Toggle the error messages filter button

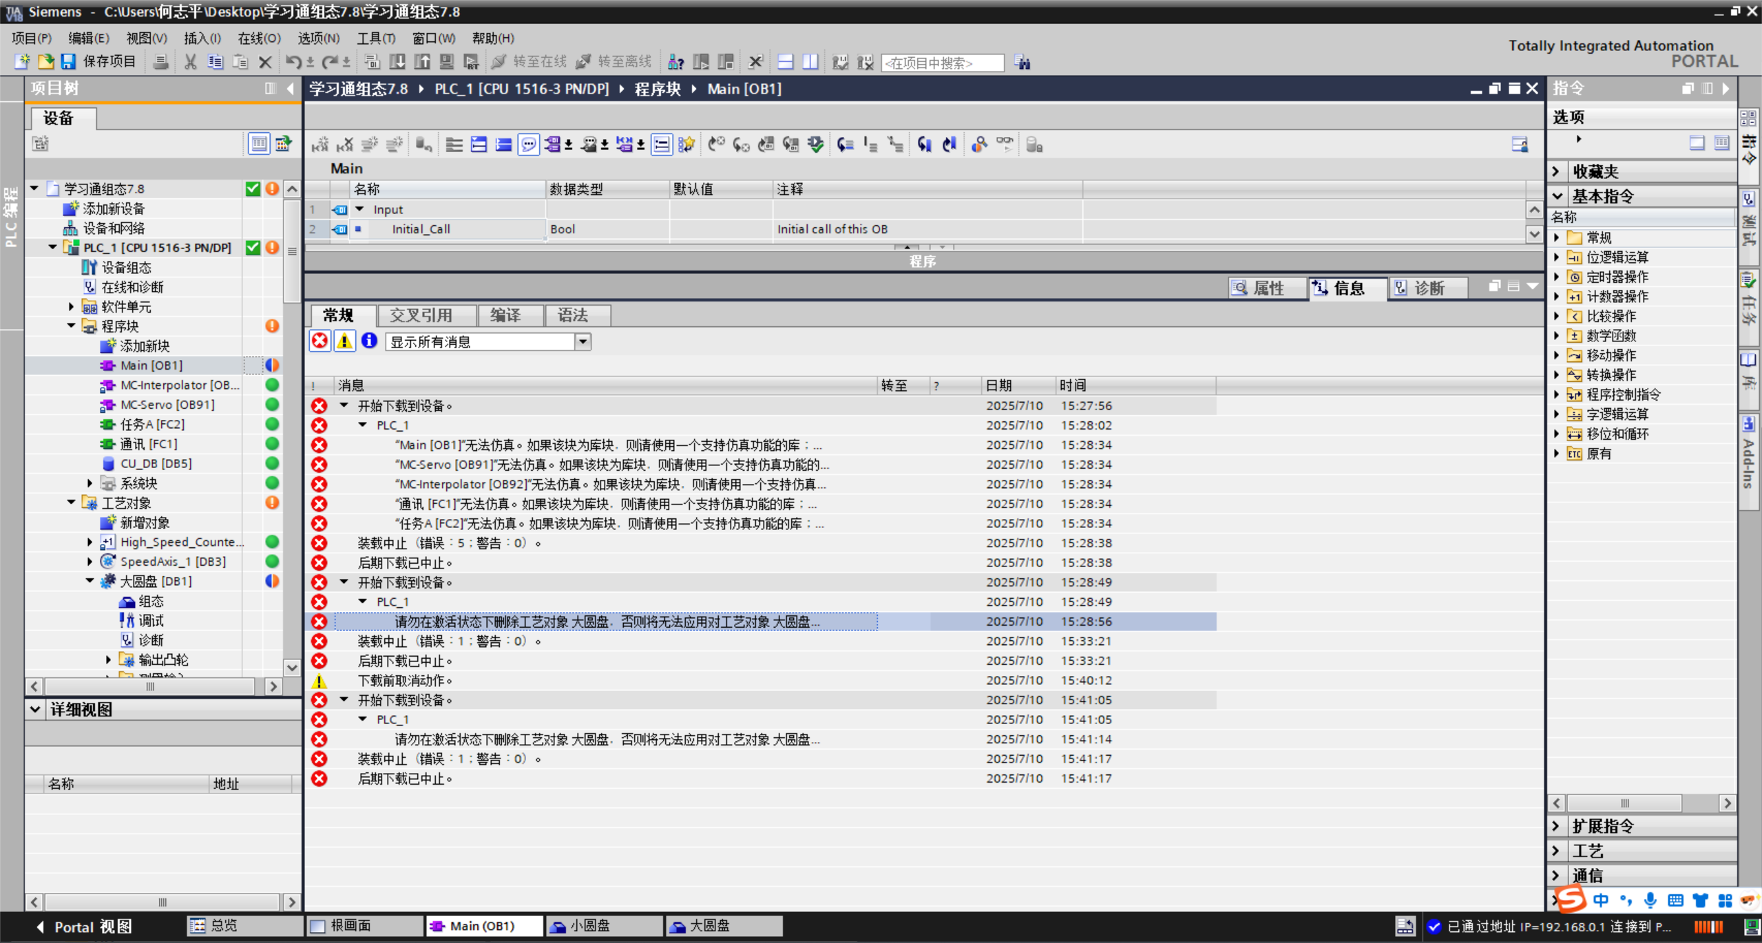(320, 341)
